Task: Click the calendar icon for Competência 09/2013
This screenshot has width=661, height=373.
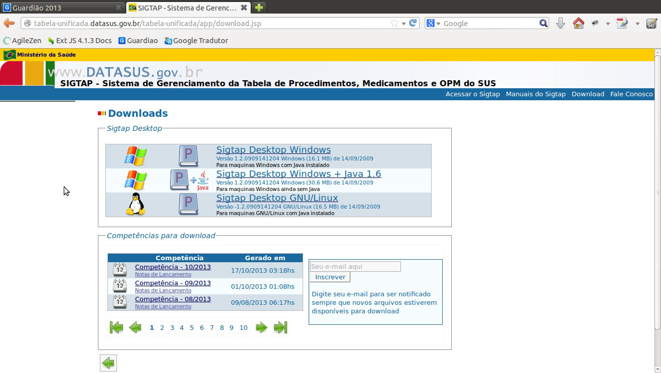Action: [x=120, y=286]
